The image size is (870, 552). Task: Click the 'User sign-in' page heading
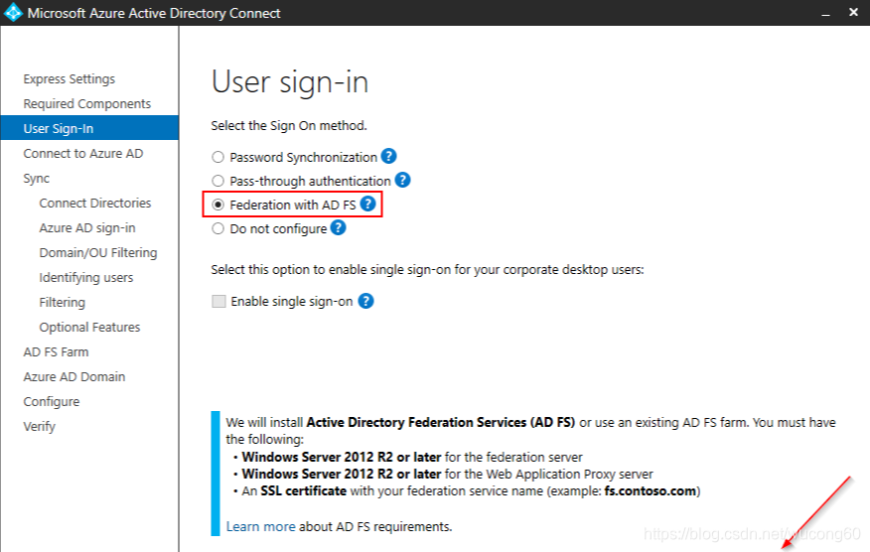(290, 82)
